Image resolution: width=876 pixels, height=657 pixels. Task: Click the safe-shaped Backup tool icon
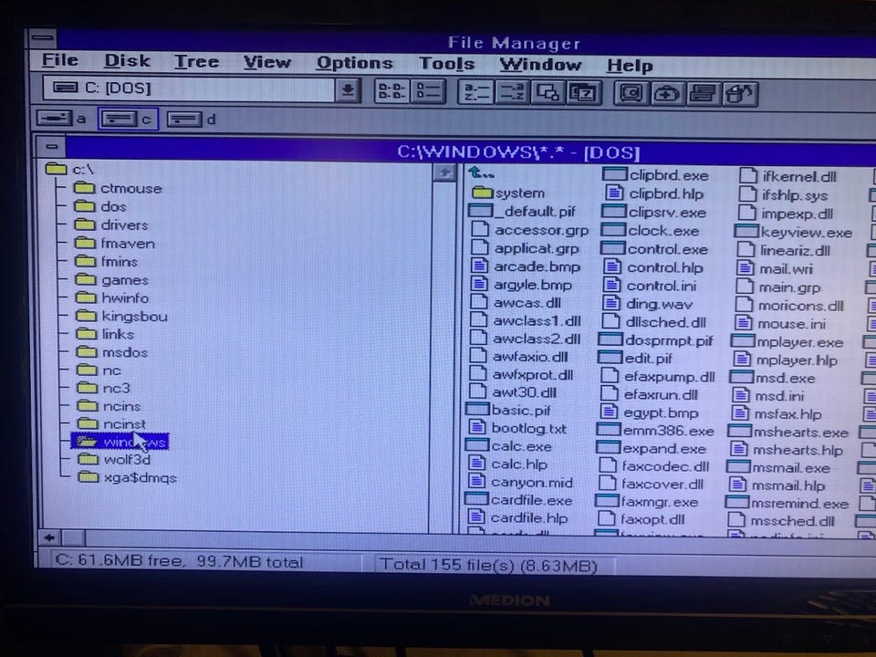click(631, 93)
